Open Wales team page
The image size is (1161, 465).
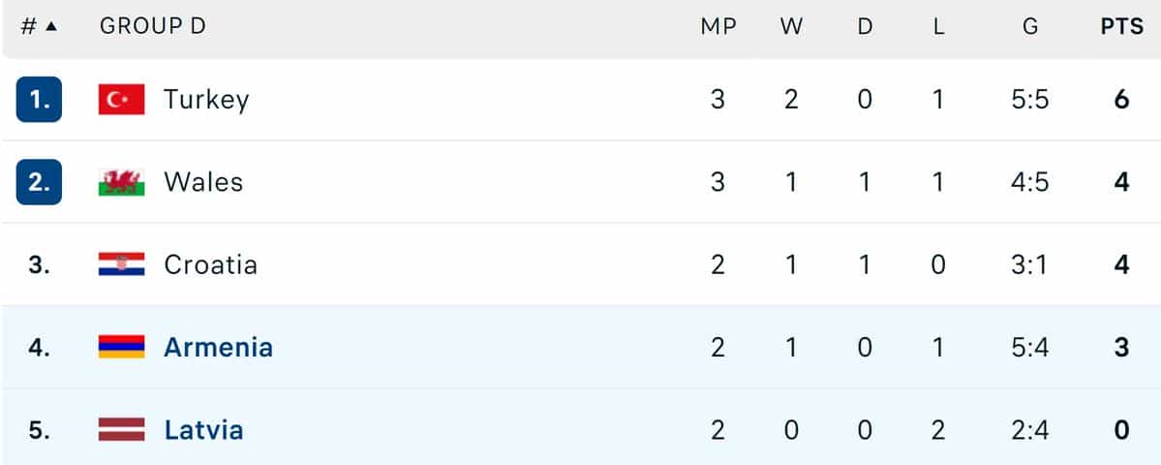point(203,182)
